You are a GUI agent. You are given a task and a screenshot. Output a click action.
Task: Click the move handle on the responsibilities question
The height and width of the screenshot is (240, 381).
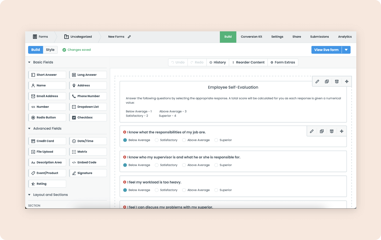coord(342,131)
